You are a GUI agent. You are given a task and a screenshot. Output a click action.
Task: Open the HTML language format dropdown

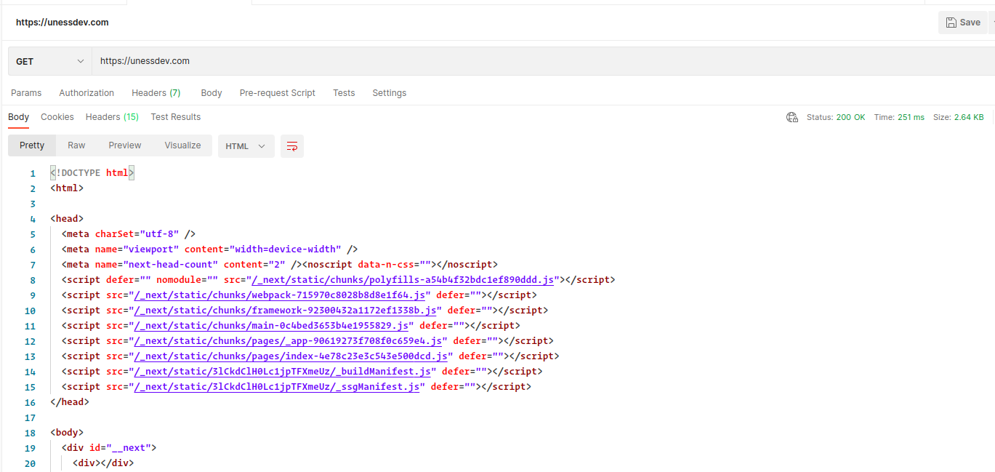click(x=246, y=145)
